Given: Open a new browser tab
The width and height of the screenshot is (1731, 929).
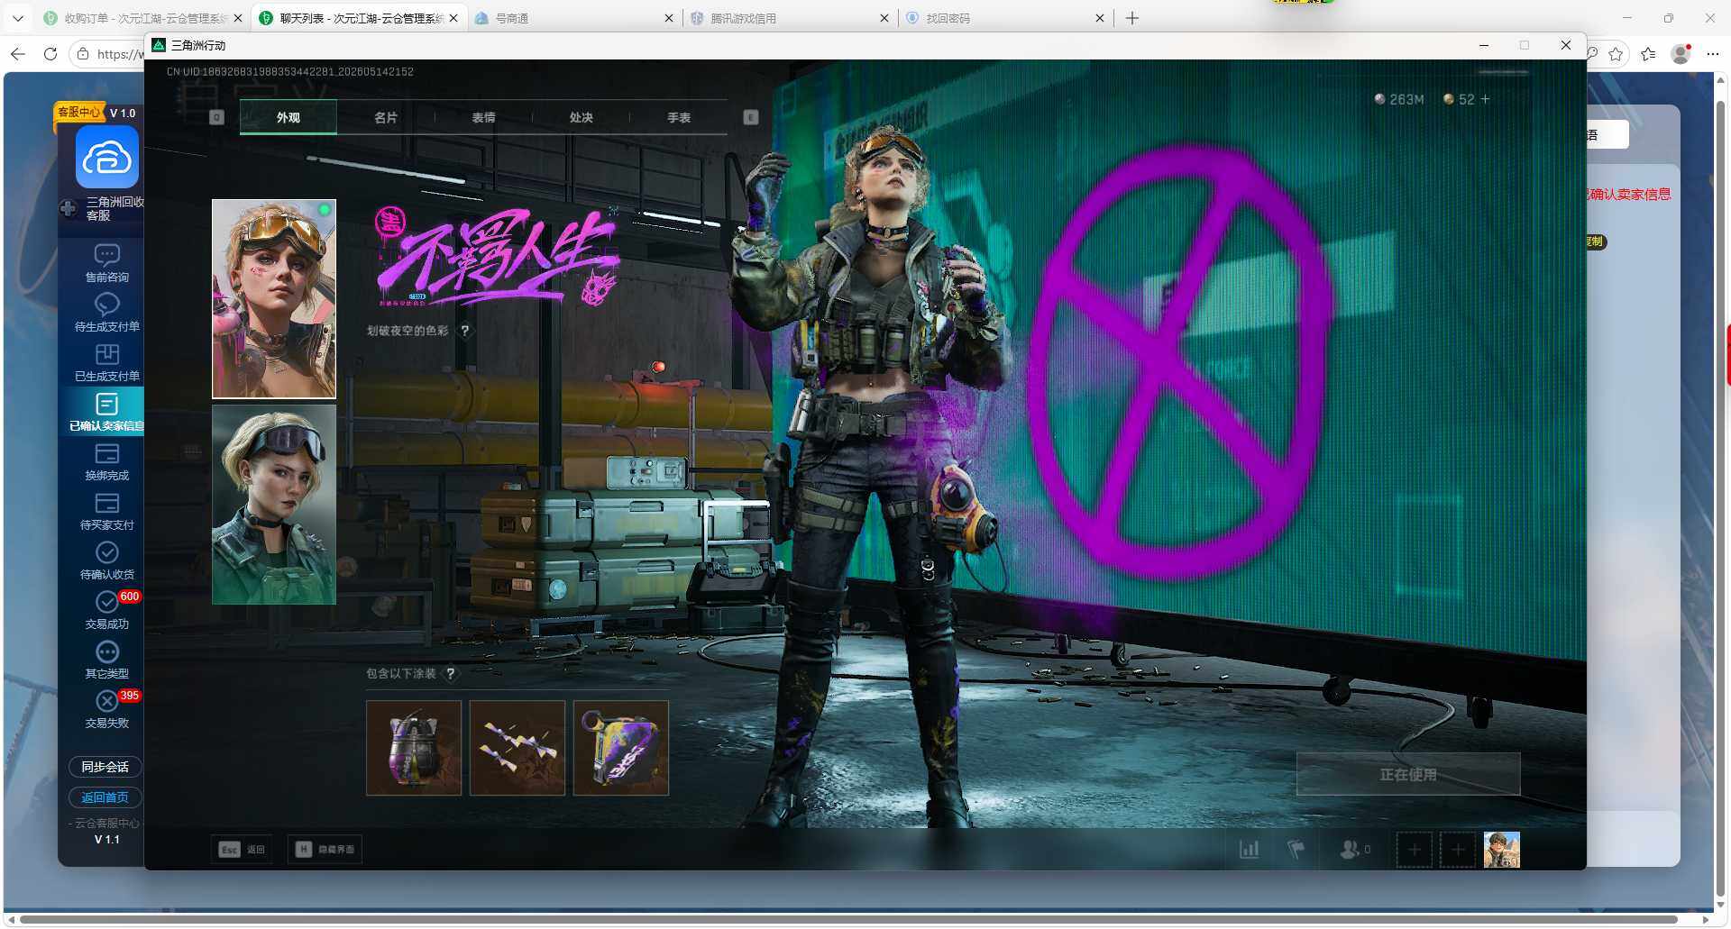Looking at the screenshot, I should click(1132, 18).
